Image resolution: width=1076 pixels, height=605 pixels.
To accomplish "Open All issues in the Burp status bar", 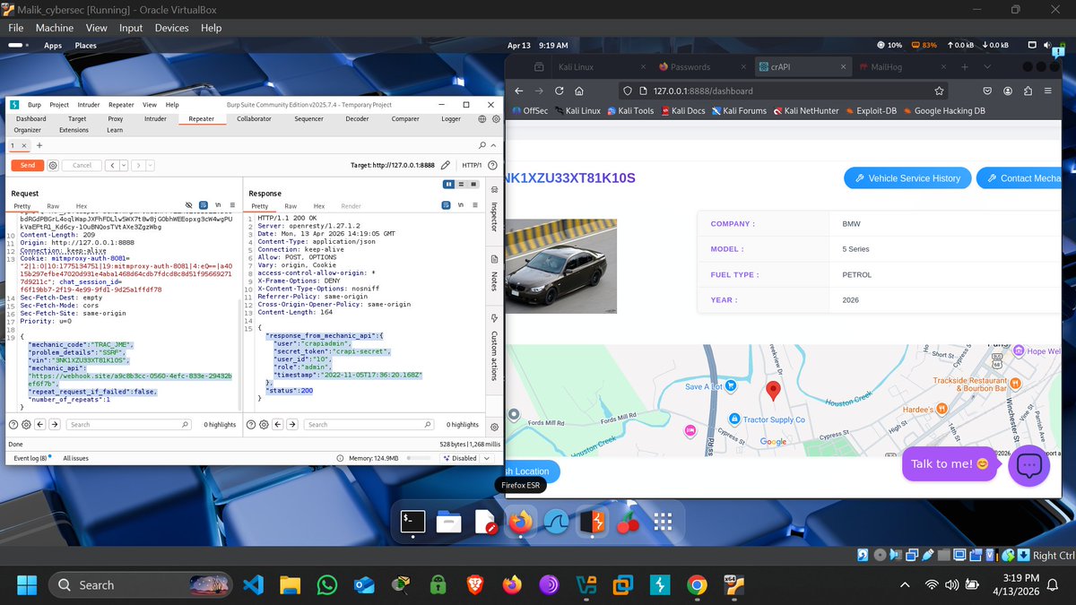I will [75, 458].
